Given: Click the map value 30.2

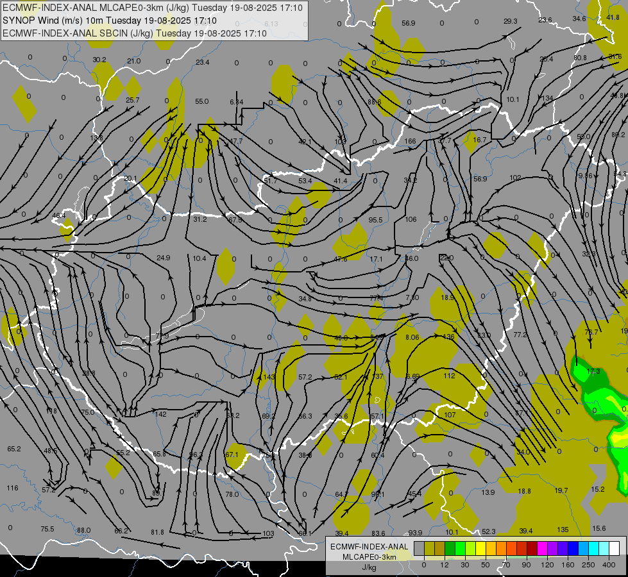Looking at the screenshot, I should [99, 60].
